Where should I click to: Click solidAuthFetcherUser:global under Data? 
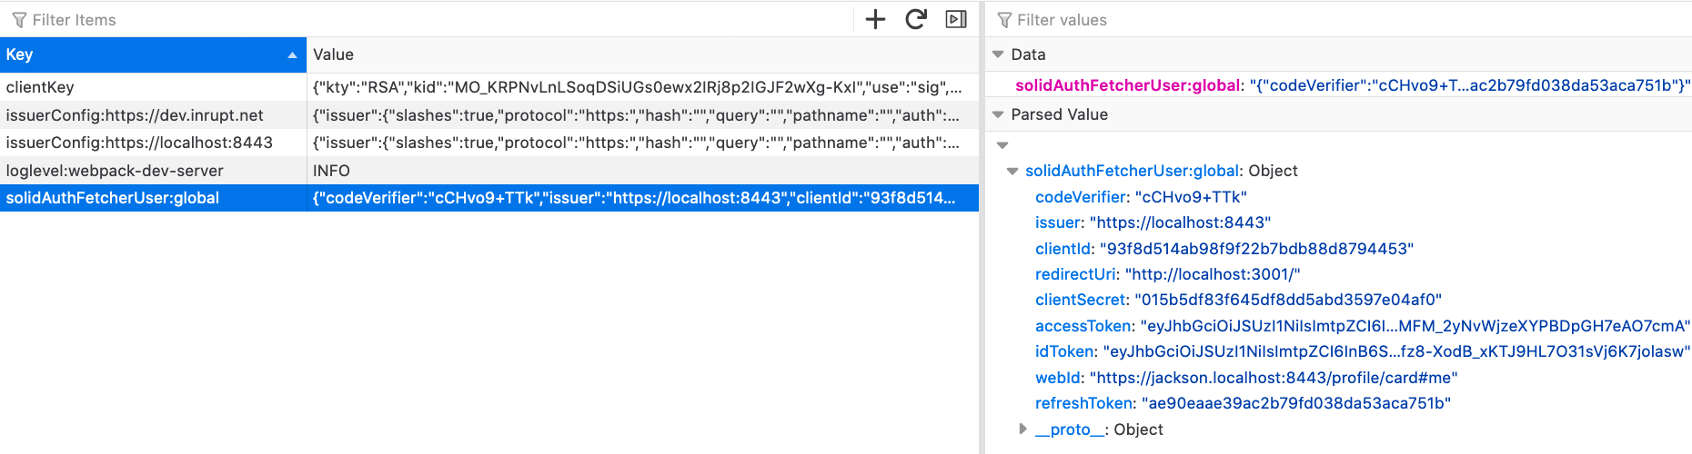1128,85
